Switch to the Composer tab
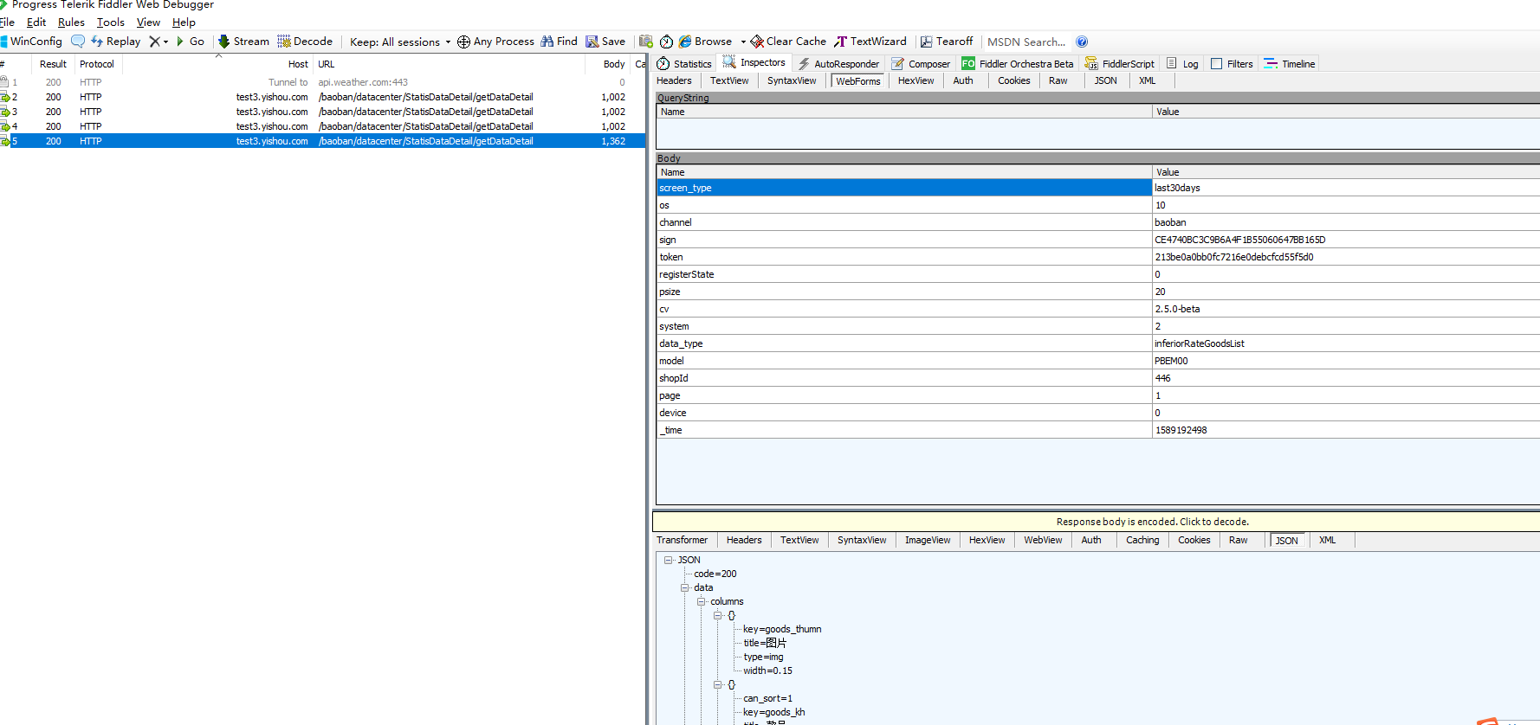 (921, 64)
